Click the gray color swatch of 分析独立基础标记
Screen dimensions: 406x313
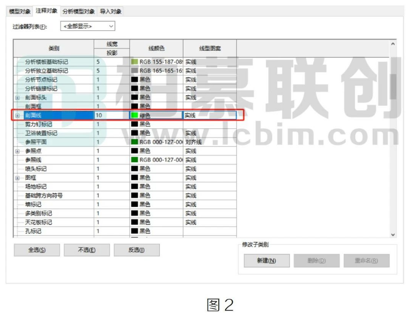pyautogui.click(x=134, y=70)
